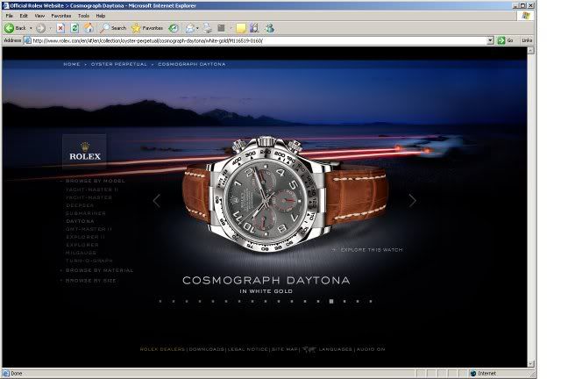The height and width of the screenshot is (379, 561).
Task: Click Explore This Watch link
Action: [372, 250]
